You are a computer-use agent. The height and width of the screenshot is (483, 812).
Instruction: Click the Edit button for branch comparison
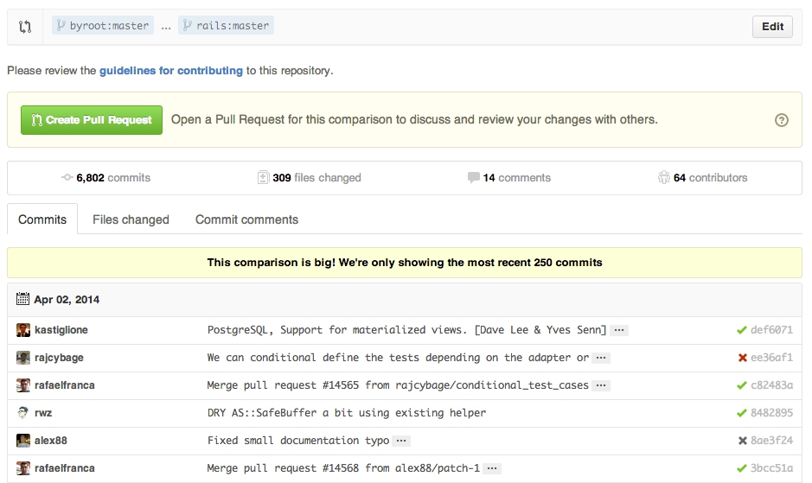click(772, 27)
